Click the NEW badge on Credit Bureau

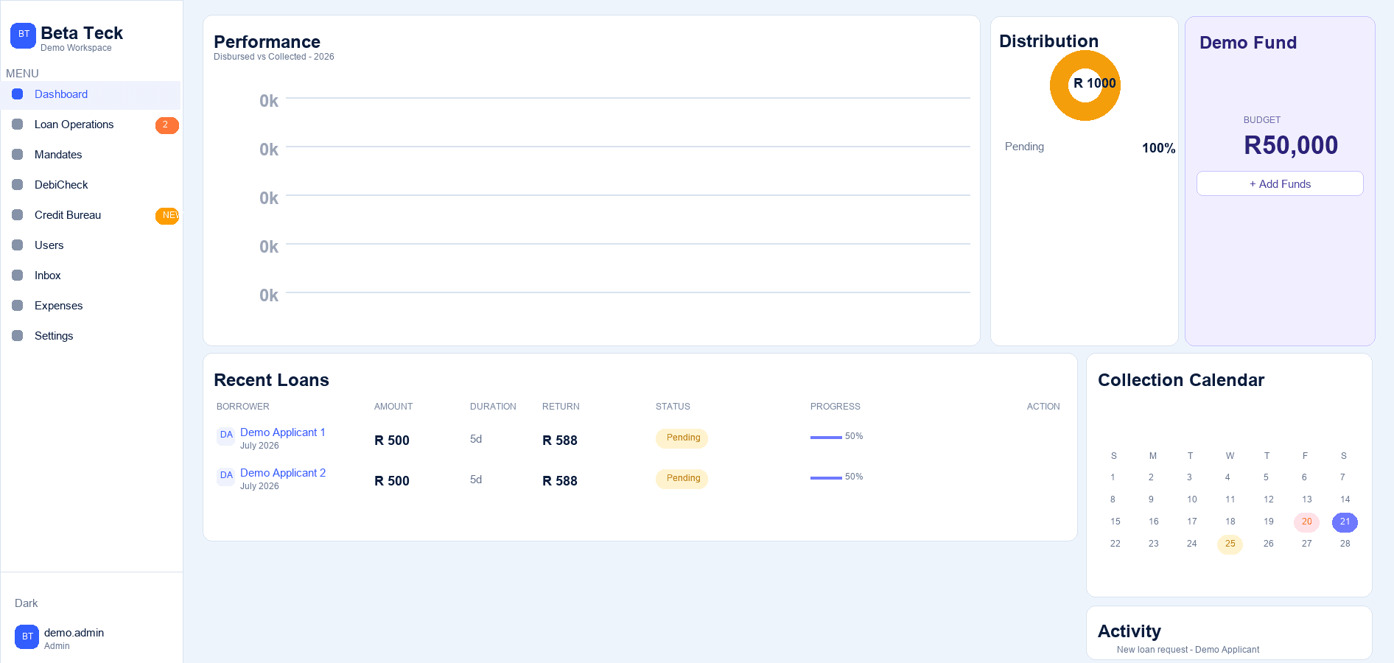point(167,216)
